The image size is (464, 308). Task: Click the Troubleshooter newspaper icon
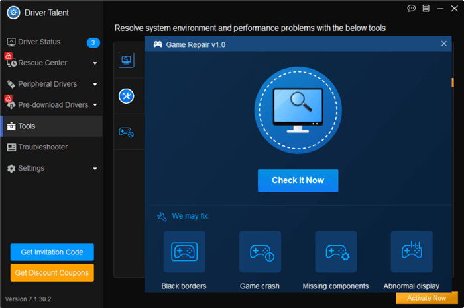pos(11,147)
